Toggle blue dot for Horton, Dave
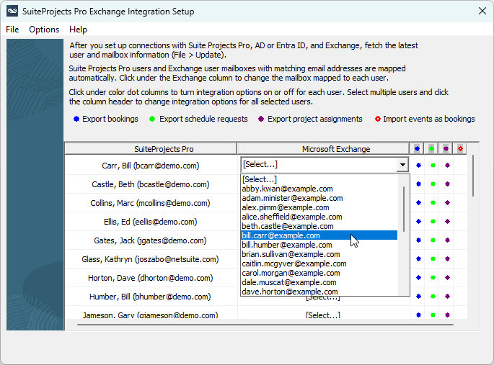Viewport: 494px width, 365px height. point(418,278)
